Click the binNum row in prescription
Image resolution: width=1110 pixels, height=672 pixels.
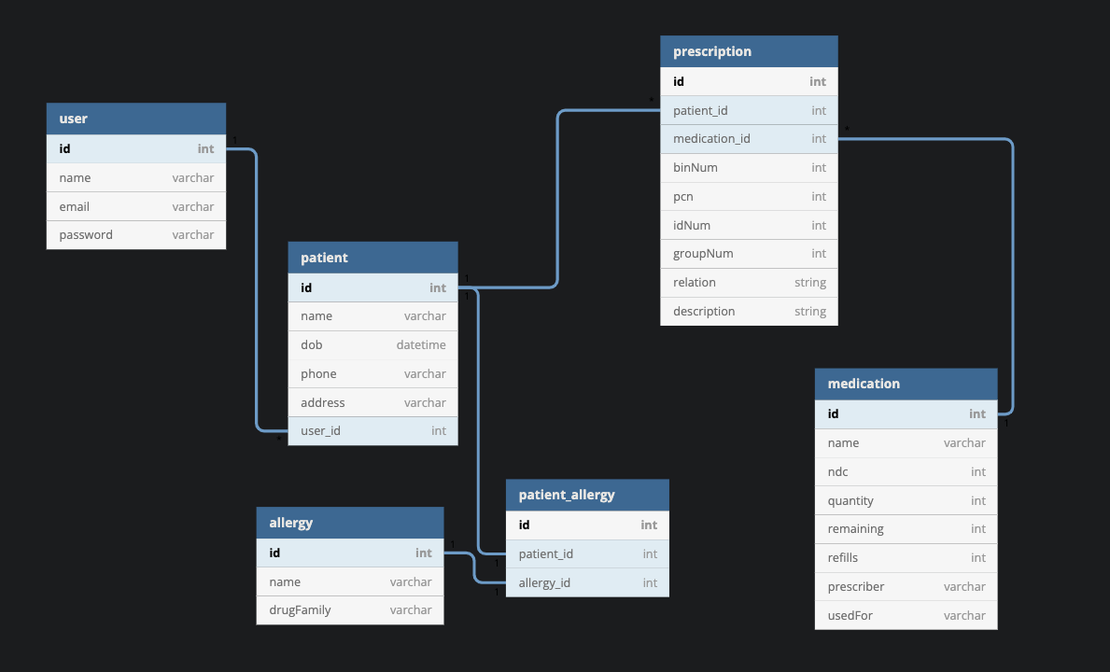tap(749, 168)
